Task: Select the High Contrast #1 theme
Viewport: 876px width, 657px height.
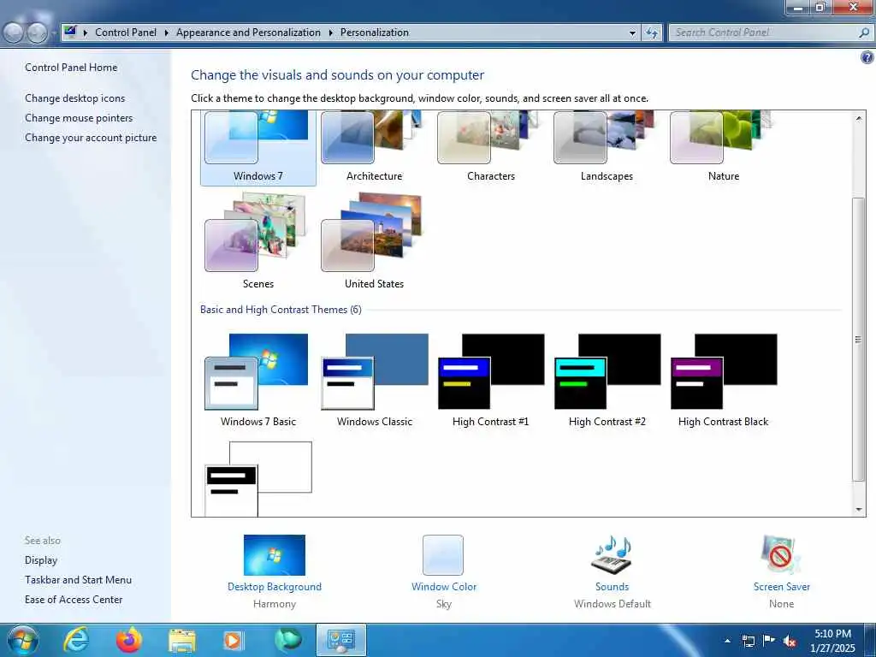Action: coord(490,380)
